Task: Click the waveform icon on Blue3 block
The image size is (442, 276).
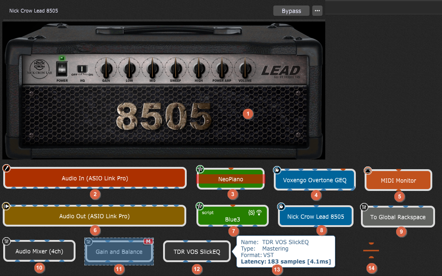Action: click(x=200, y=206)
